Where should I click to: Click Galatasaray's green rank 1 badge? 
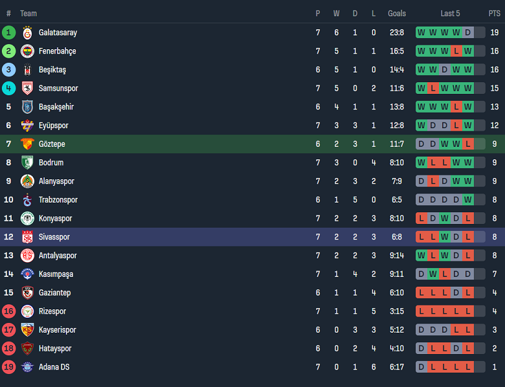click(x=8, y=32)
